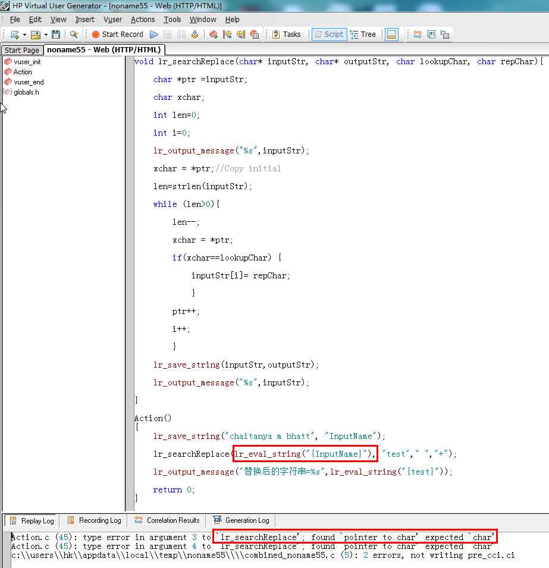
Task: Select globals.h in the script tree
Action: tap(26, 92)
